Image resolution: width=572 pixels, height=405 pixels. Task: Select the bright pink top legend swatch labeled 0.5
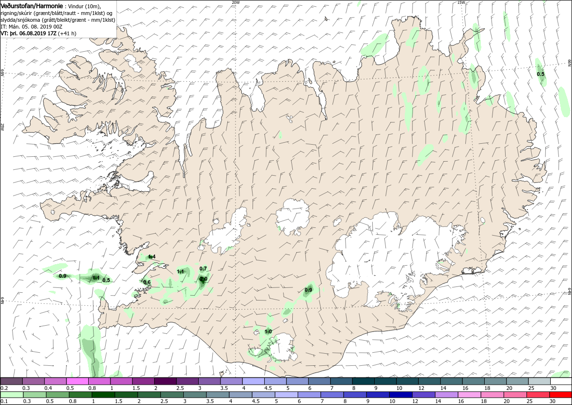click(77, 381)
